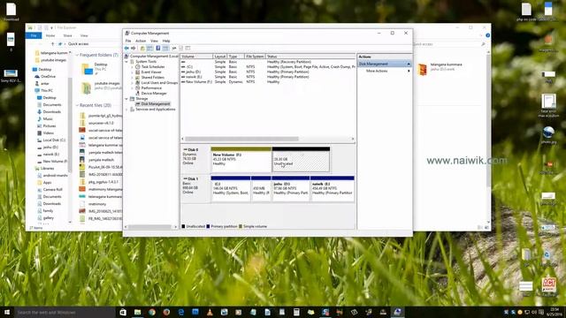566x318 pixels.
Task: Select the 28.30 GB Unallocated block on Disk 0
Action: click(301, 159)
